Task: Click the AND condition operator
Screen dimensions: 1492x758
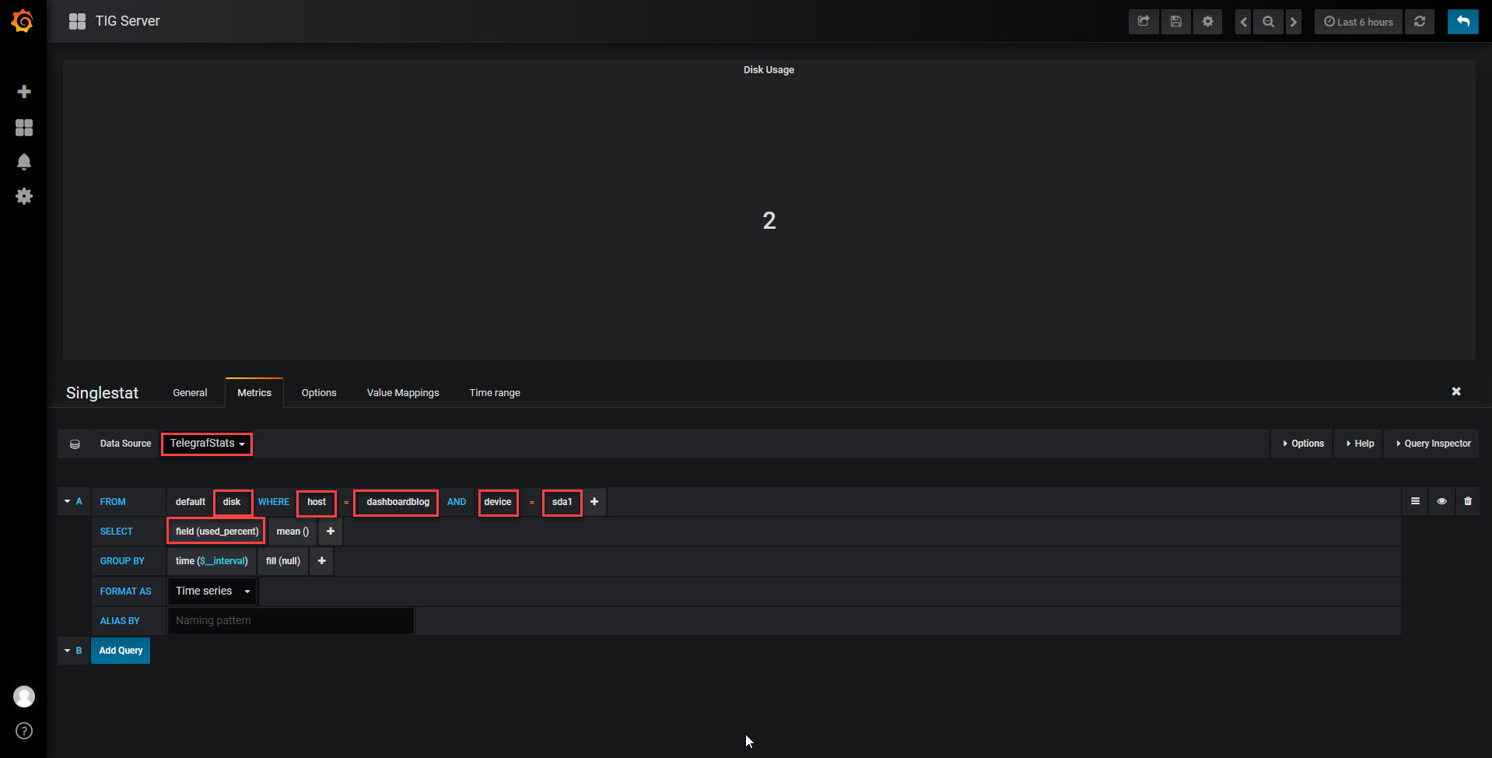Action: click(457, 502)
